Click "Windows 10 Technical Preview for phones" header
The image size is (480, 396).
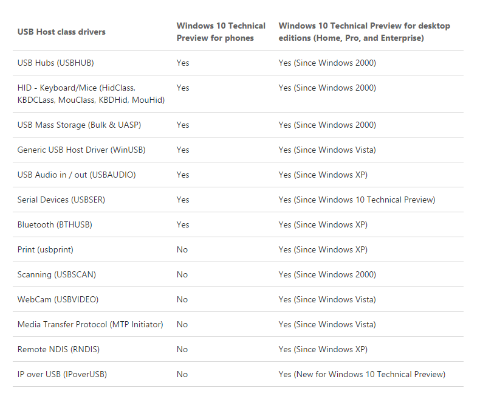coord(221,32)
